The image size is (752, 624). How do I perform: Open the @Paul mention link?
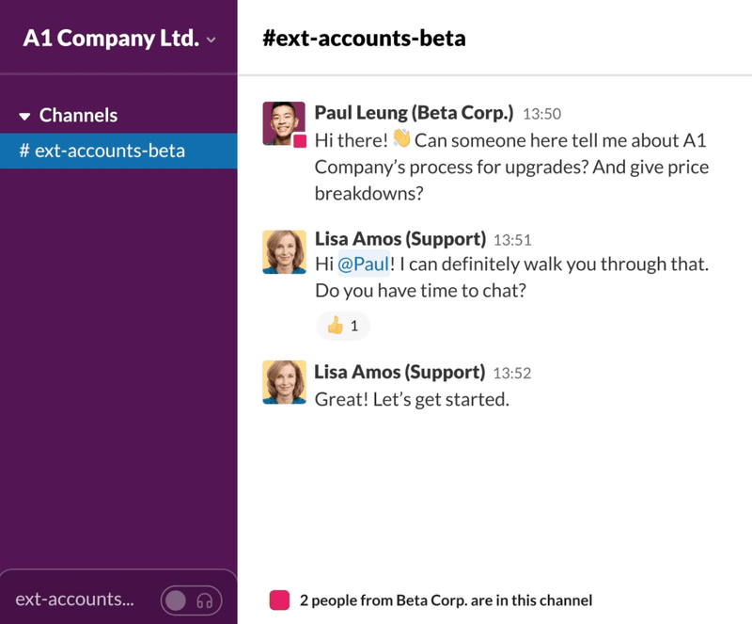[x=365, y=264]
